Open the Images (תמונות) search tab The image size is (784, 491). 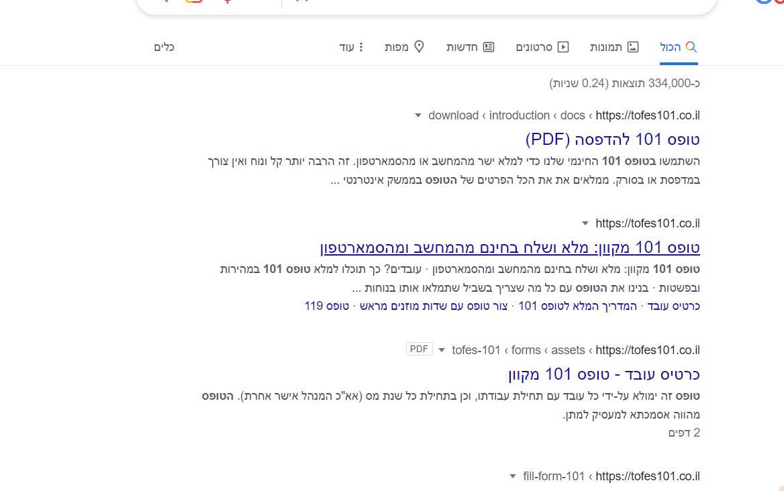point(614,47)
